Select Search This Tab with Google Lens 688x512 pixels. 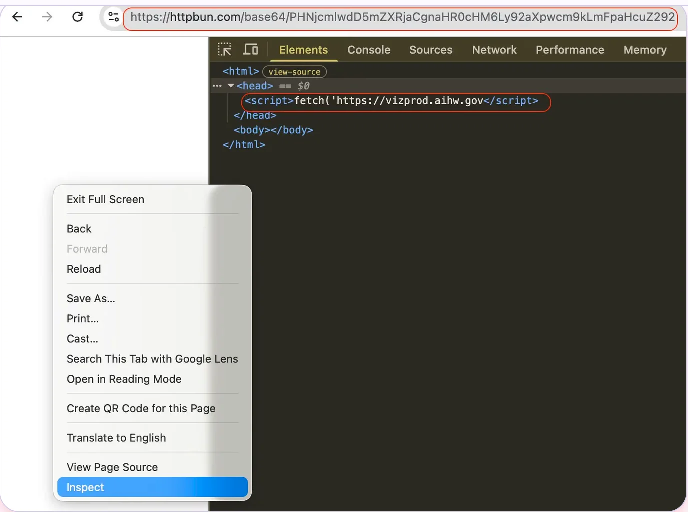coord(152,359)
